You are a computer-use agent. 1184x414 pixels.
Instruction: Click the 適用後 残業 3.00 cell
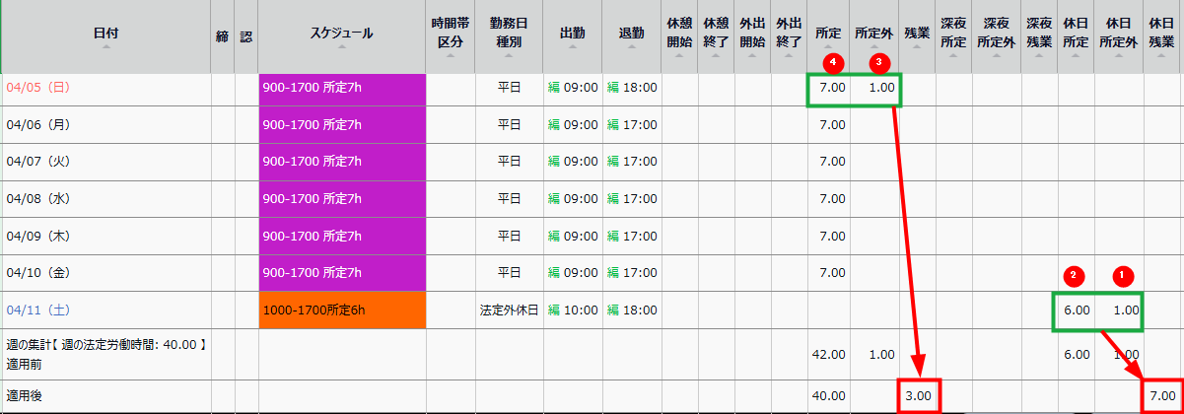point(918,395)
